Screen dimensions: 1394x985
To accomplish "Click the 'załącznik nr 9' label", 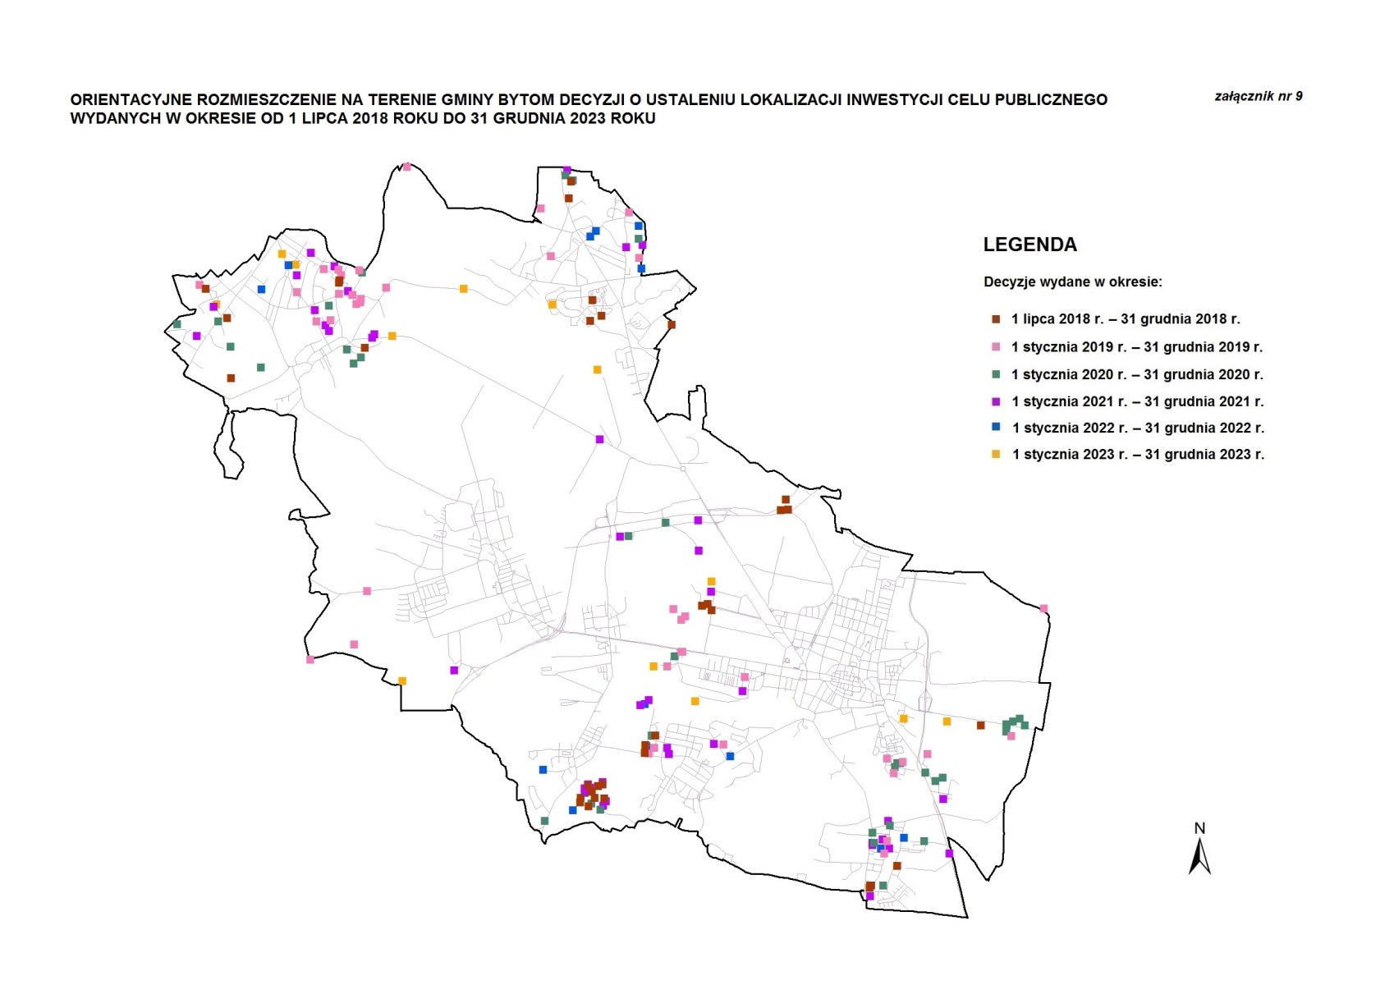I will [1258, 96].
